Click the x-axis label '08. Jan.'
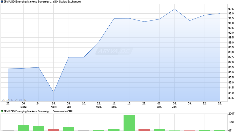This screenshot has height=133, width=238. (x=174, y=105)
